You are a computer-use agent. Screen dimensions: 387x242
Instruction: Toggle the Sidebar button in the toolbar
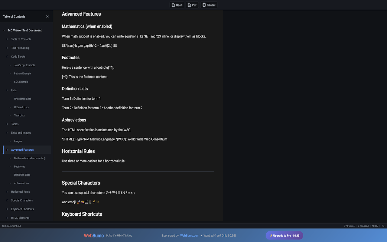[209, 5]
